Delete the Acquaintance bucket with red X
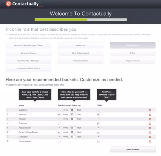 point(150,128)
